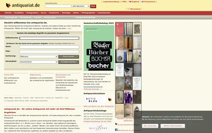Screen dimensions: 212x133
Task: Click the service@antiquariat.de email link
Action: coord(93,87)
